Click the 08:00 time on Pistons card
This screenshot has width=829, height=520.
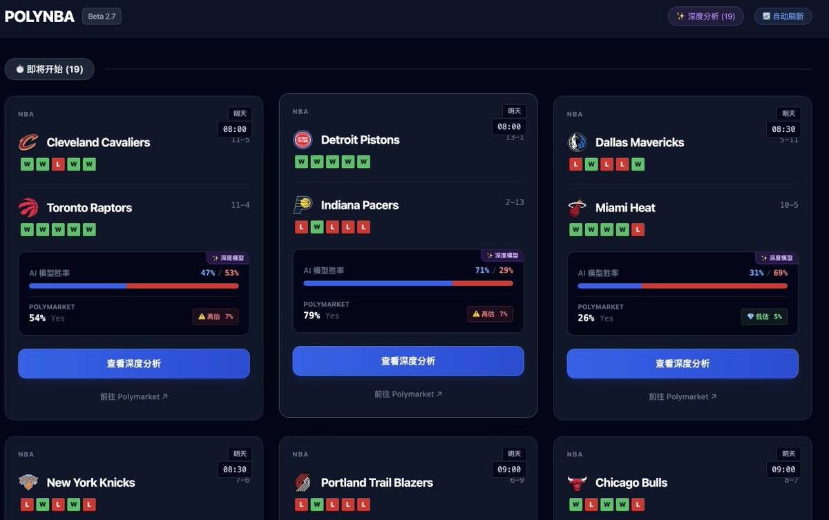pyautogui.click(x=509, y=126)
